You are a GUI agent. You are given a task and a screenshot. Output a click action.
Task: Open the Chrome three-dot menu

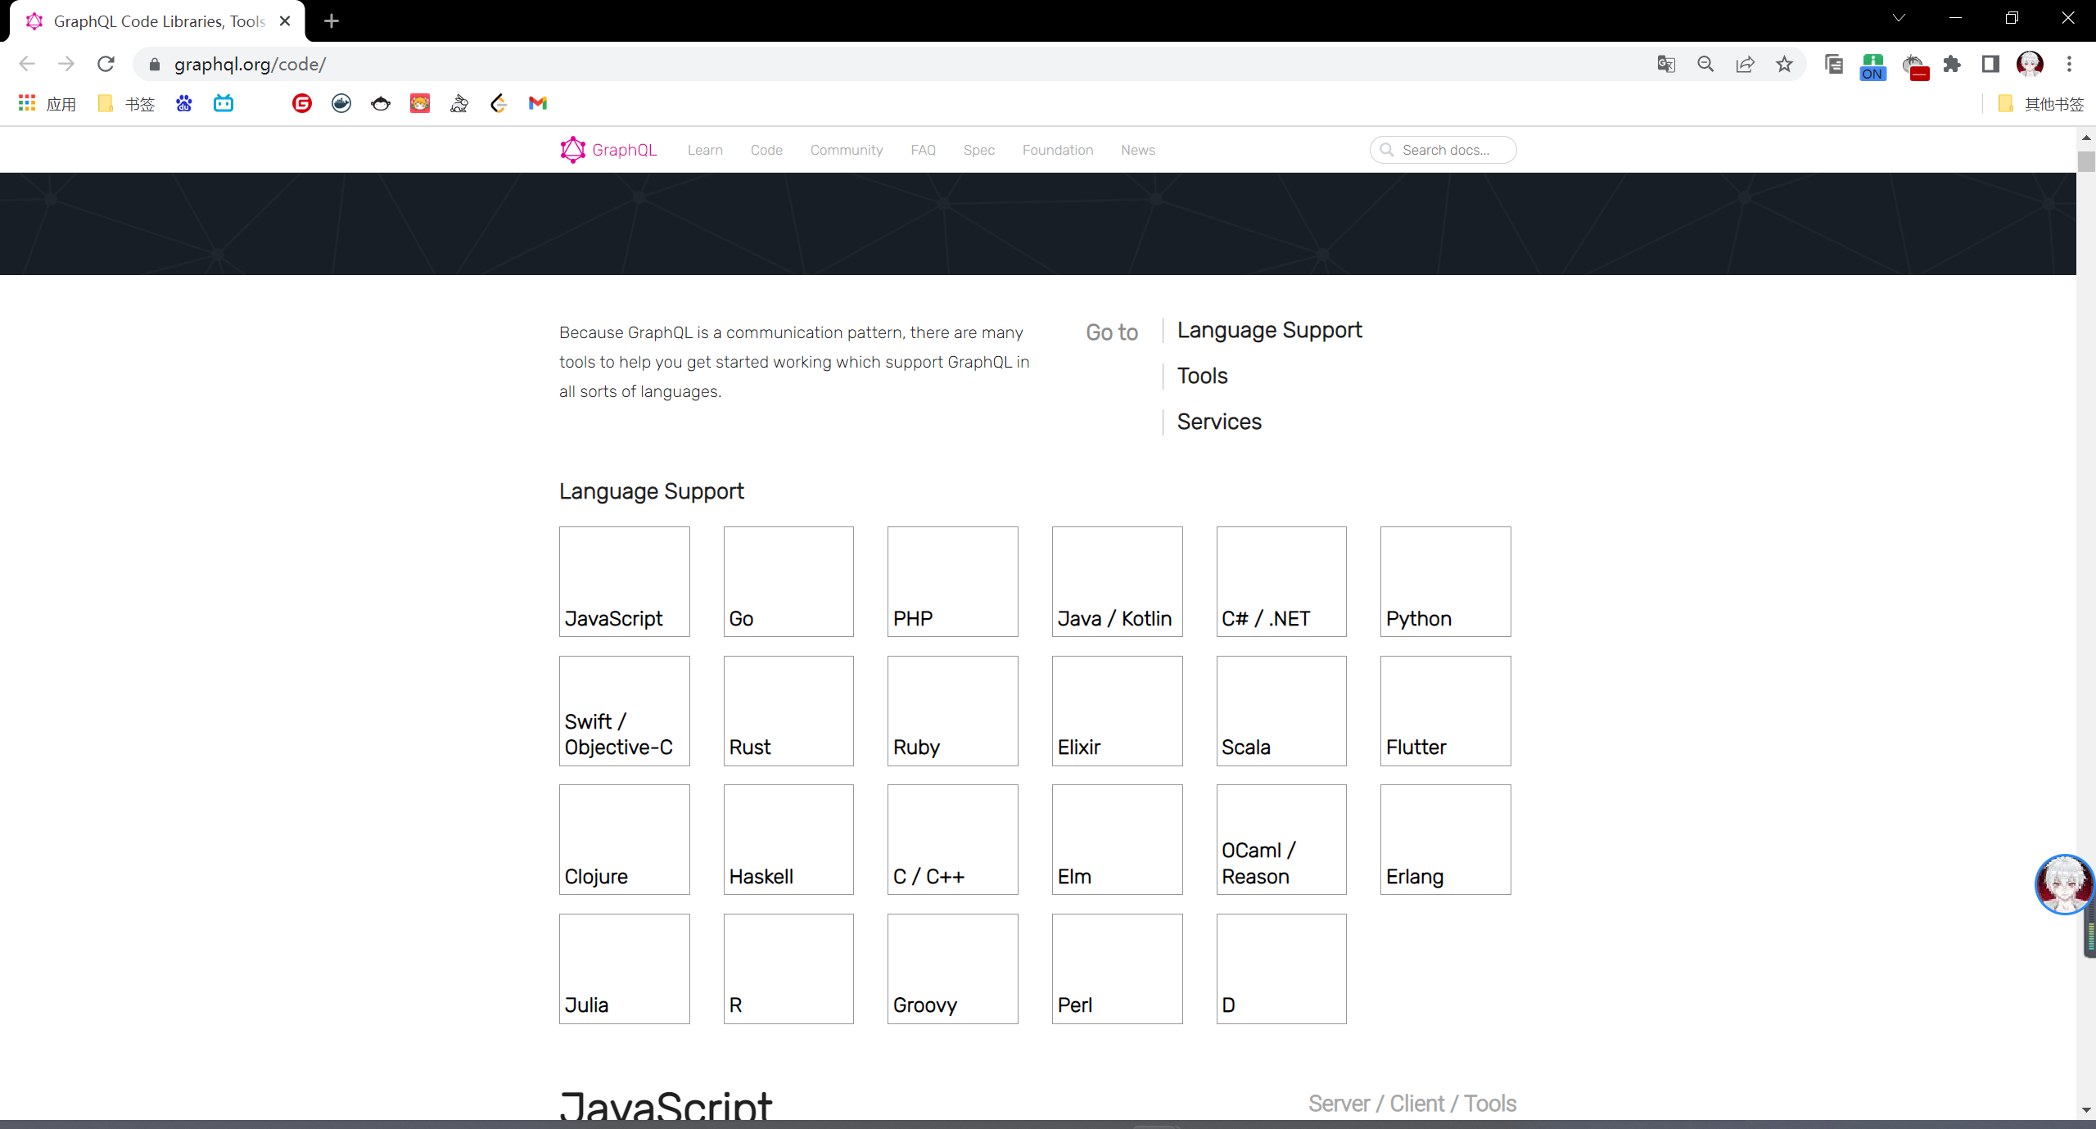pos(2069,64)
